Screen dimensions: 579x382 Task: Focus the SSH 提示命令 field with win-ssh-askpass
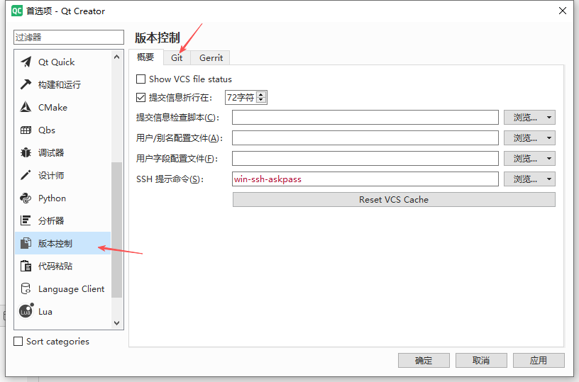tap(365, 179)
